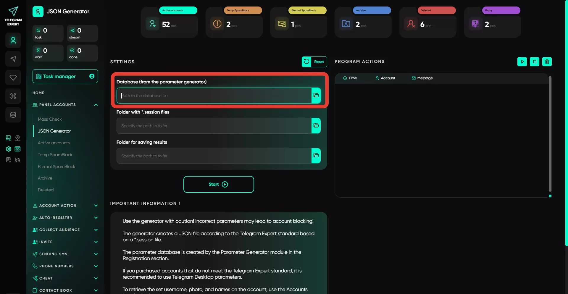
Task: Clear the program actions log with the trash icon
Action: point(547,62)
